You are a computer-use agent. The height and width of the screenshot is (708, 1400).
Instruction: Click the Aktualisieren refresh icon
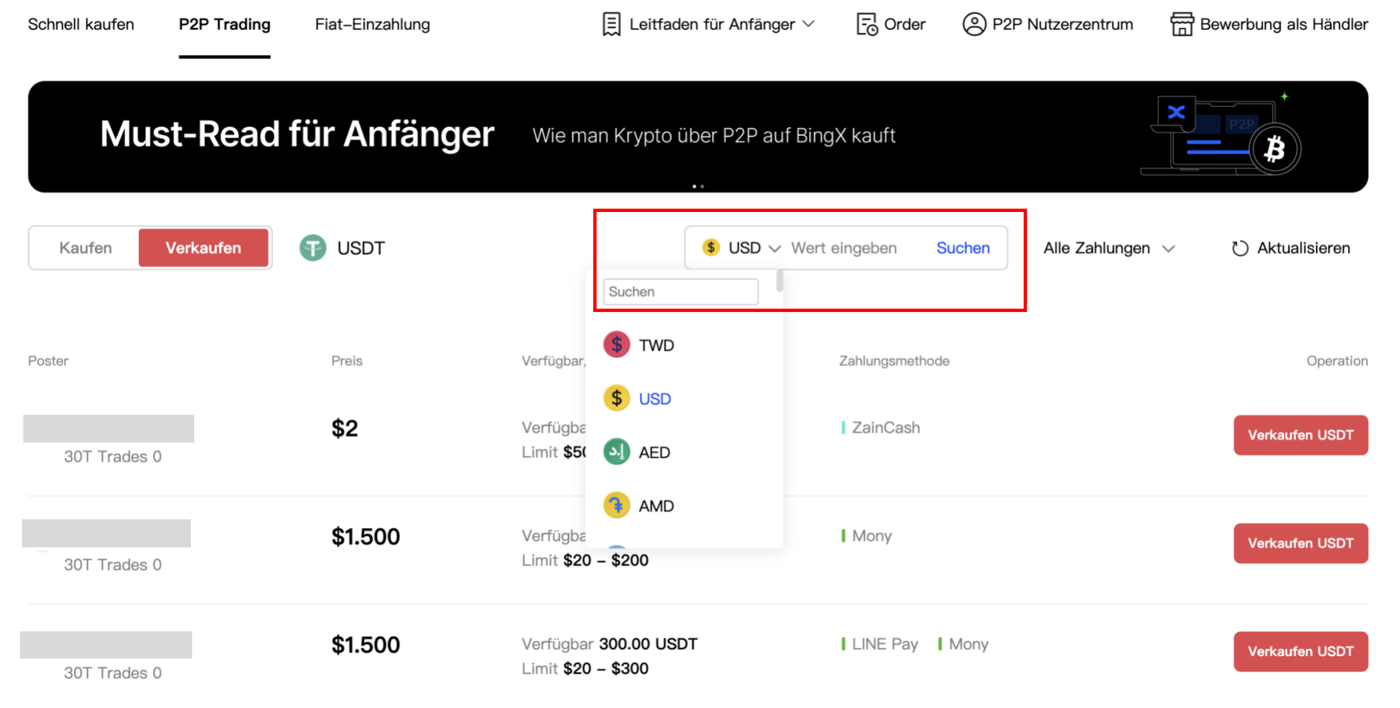[1240, 248]
